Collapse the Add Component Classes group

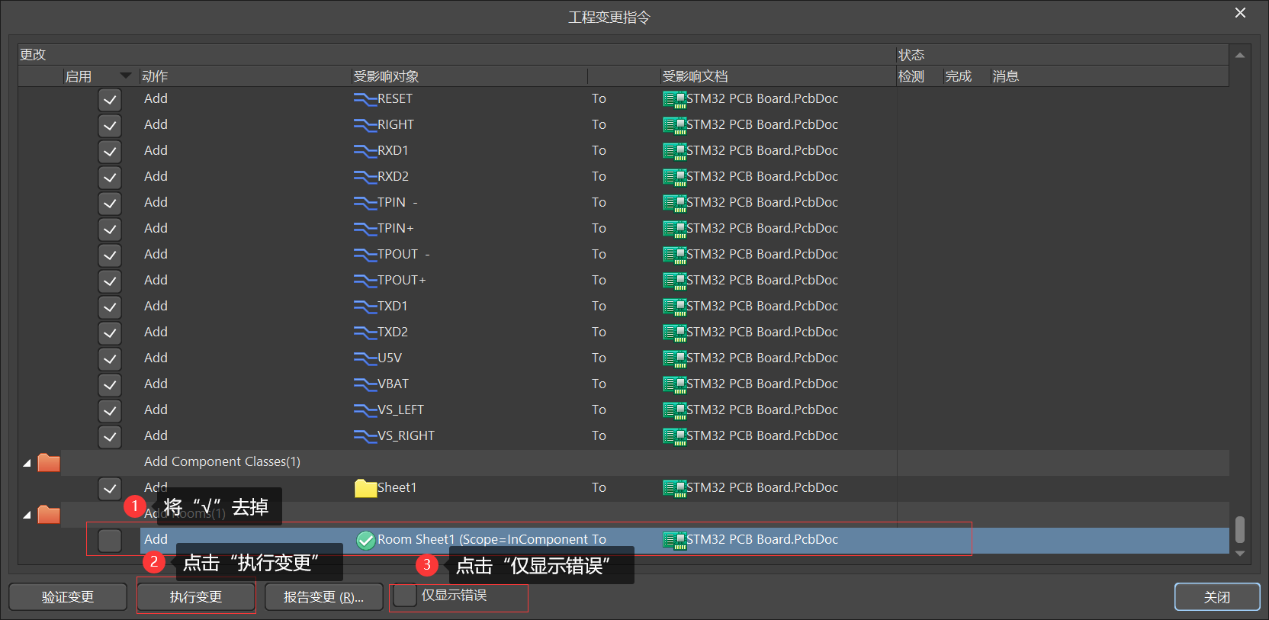27,463
